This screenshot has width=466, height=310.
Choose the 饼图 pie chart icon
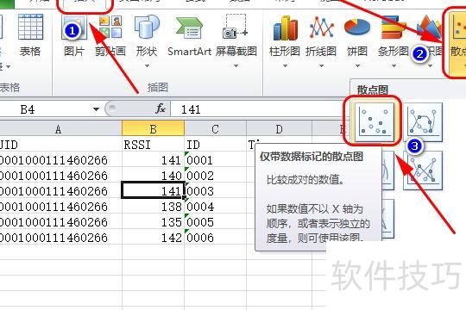point(357,28)
